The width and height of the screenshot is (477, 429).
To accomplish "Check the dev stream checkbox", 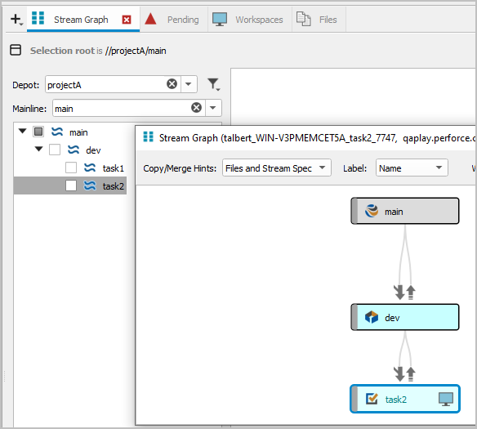I will [55, 150].
